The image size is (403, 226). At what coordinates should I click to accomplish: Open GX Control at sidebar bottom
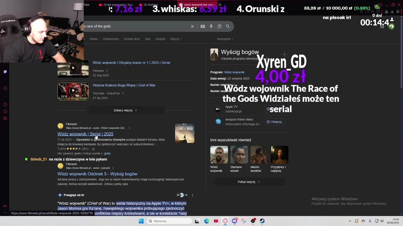pos(5,206)
